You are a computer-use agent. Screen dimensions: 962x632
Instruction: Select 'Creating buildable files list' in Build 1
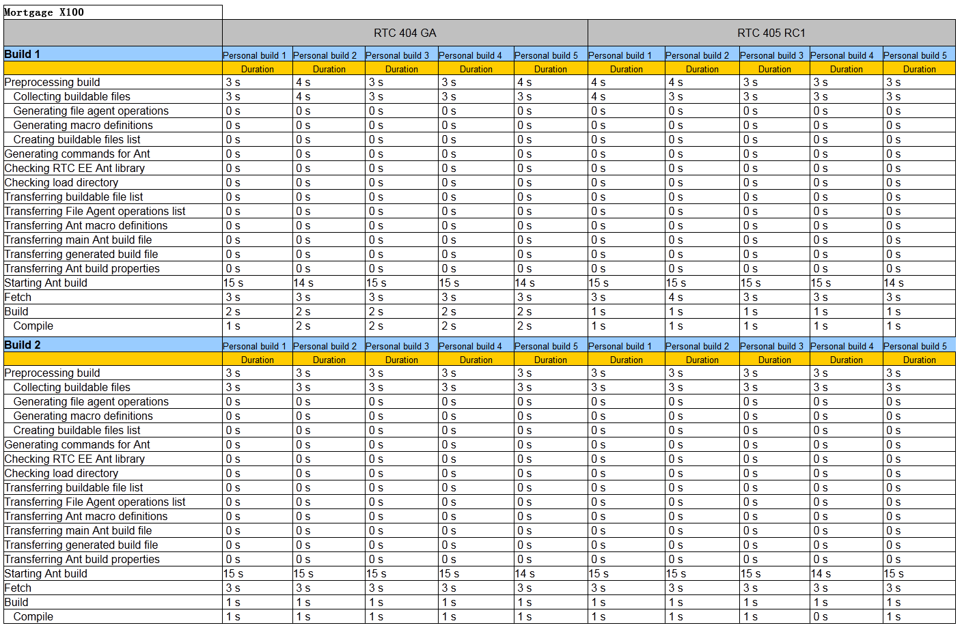tap(77, 139)
